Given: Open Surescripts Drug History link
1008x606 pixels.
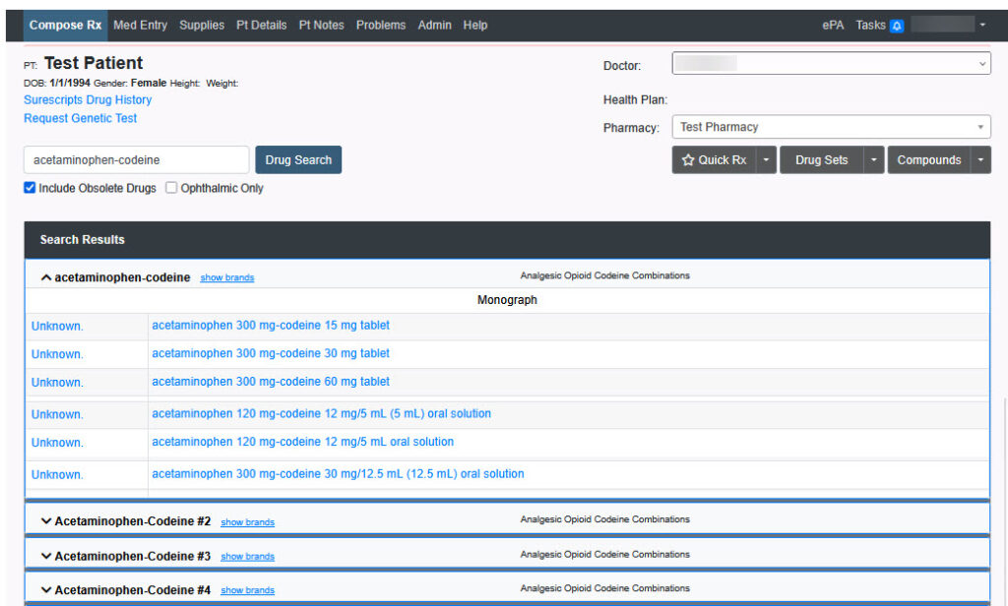Looking at the screenshot, I should click(88, 99).
